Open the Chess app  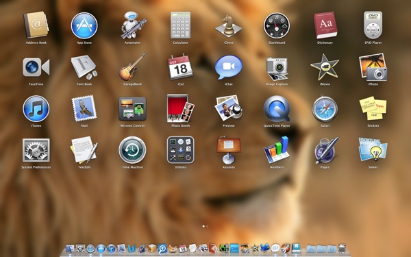click(x=229, y=26)
